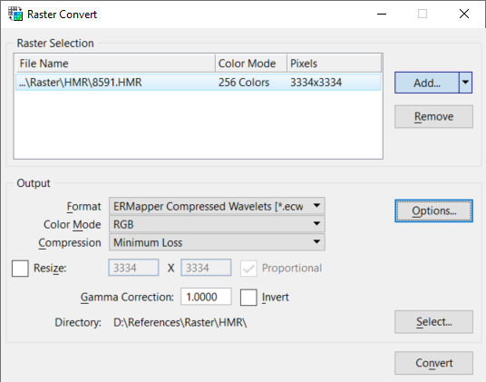This screenshot has height=382, width=486.
Task: Toggle the Proportional checkbox
Action: [x=248, y=269]
